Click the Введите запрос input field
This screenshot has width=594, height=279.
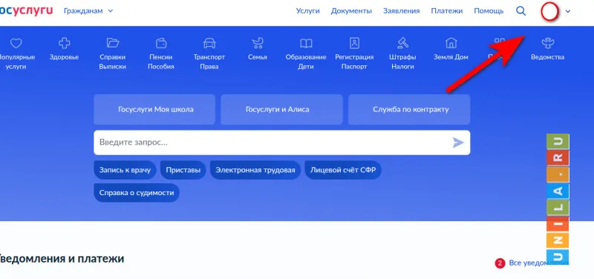tap(282, 142)
